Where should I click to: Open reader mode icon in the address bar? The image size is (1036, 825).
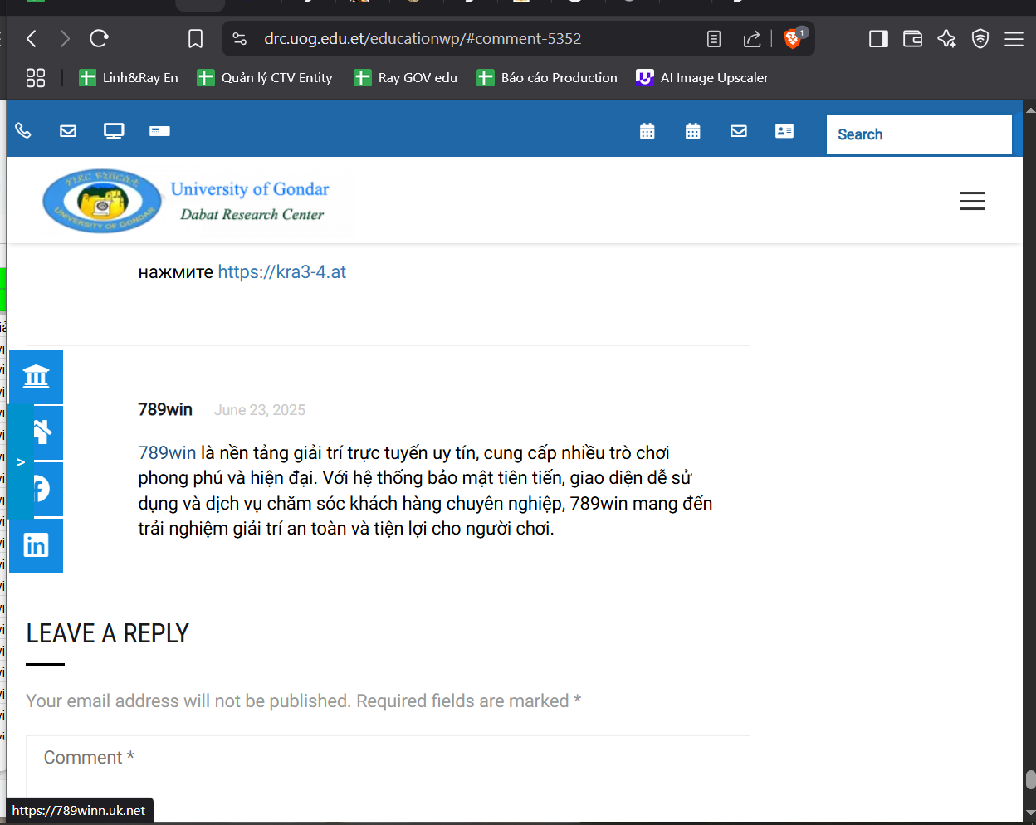pyautogui.click(x=714, y=38)
